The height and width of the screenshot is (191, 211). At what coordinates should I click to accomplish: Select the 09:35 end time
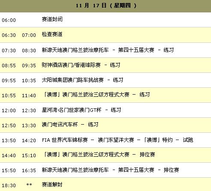coord(29,66)
